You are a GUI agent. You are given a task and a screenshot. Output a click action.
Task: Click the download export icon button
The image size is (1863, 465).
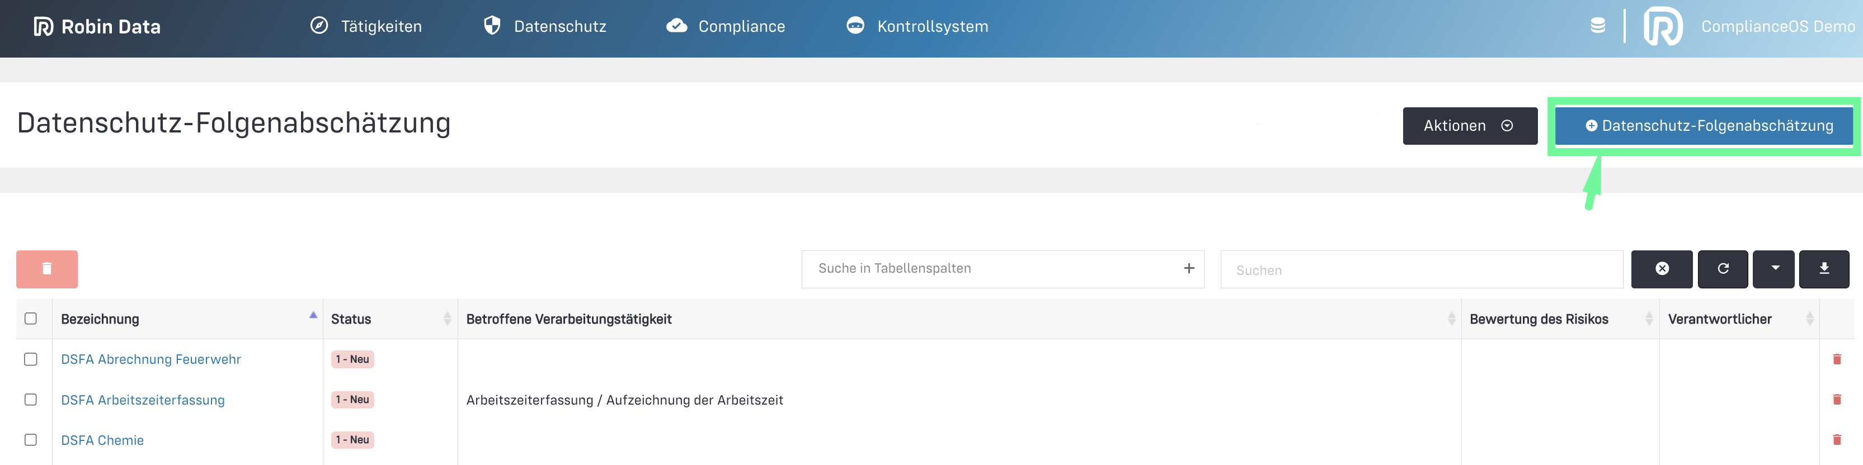pyautogui.click(x=1823, y=269)
